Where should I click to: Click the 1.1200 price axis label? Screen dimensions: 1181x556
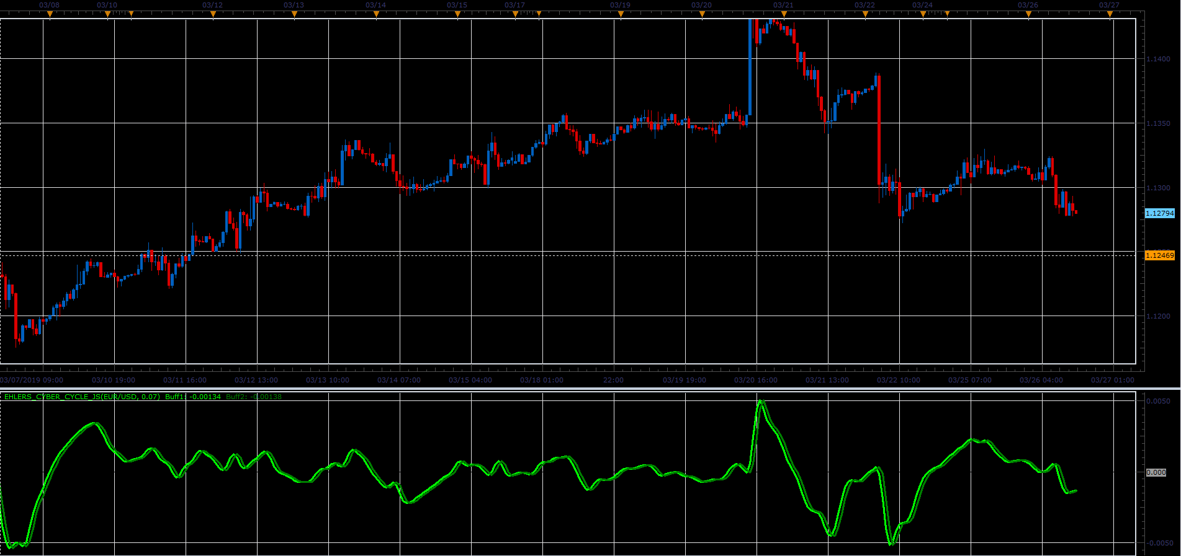point(1158,316)
